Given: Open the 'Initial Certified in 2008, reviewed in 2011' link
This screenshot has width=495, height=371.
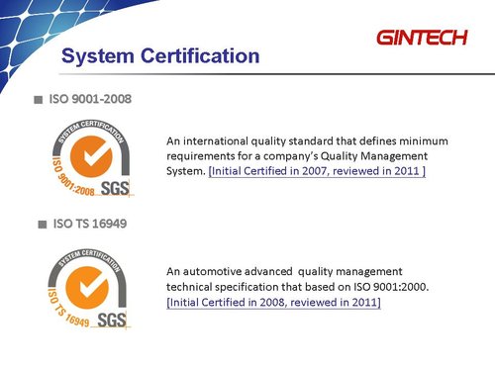Looking at the screenshot, I should coord(273,302).
